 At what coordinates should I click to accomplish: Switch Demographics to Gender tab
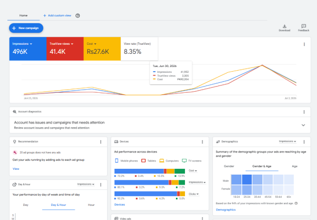229,166
